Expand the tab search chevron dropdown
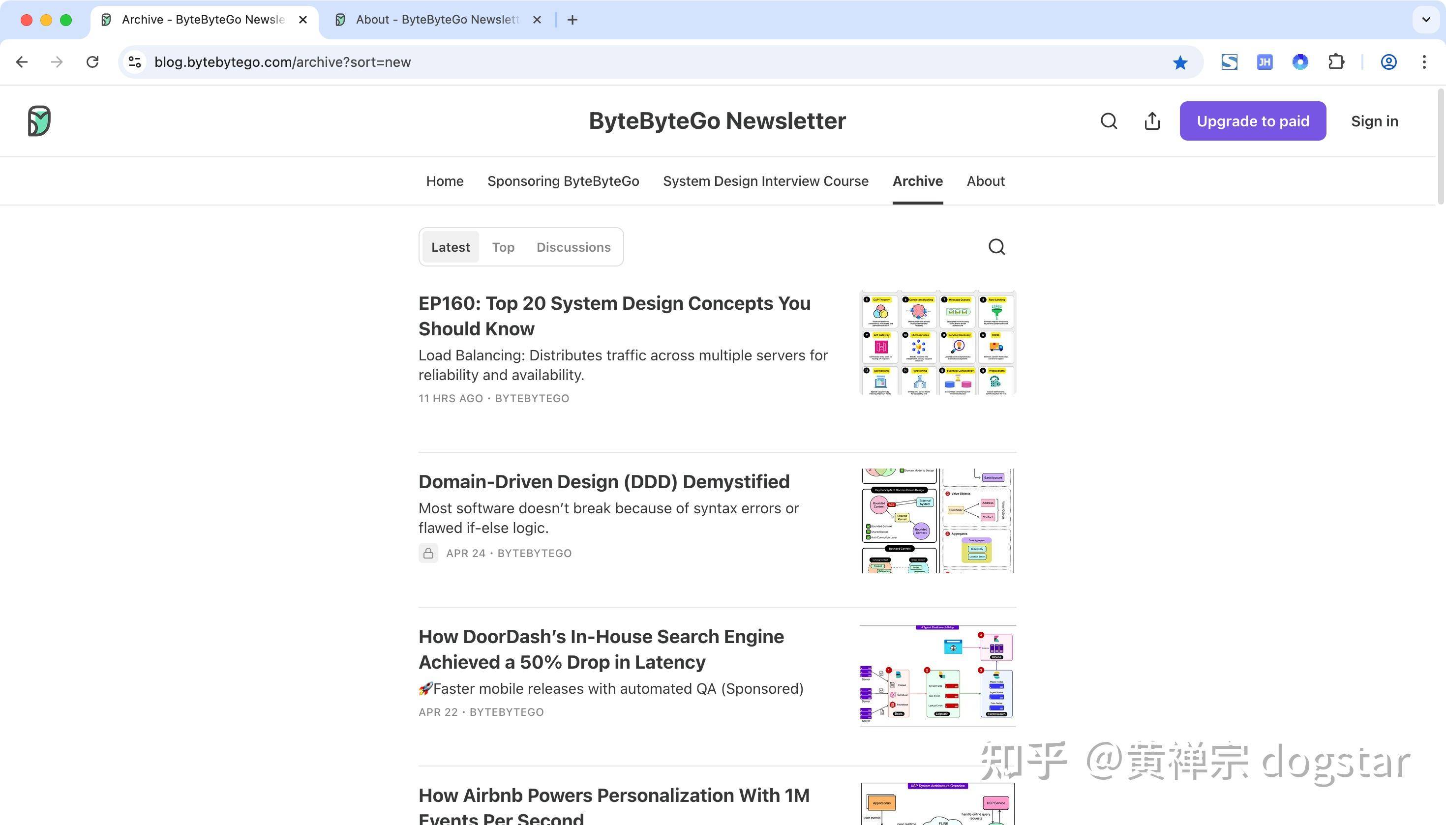Screen dimensions: 1446x825 1426,20
